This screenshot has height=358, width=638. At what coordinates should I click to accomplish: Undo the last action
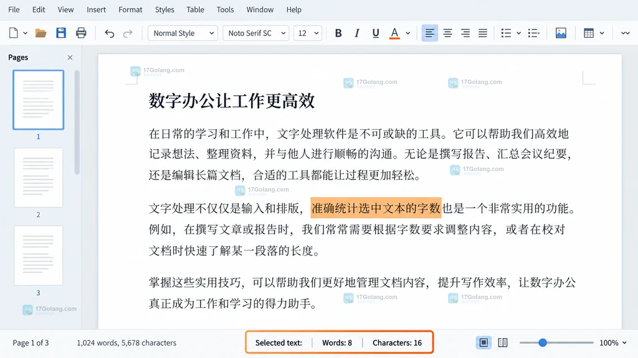(x=109, y=34)
